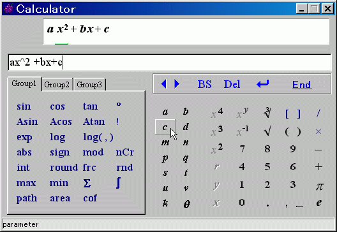Insert the int function
The width and height of the screenshot is (337, 232).
(23, 168)
